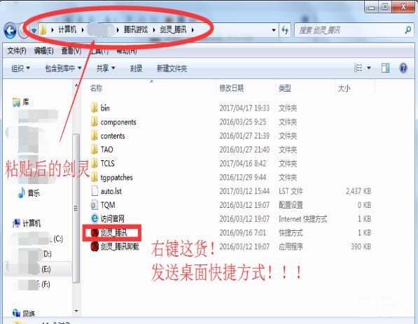Click the search magnifier icon
Screen dimensions: 418x324
tap(408, 30)
